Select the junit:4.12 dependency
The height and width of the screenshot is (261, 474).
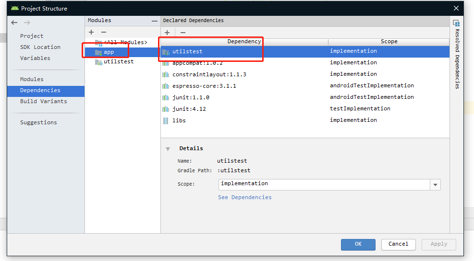(305, 109)
